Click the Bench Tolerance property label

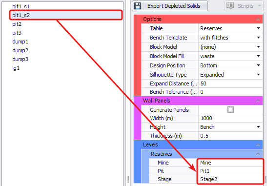(173, 92)
